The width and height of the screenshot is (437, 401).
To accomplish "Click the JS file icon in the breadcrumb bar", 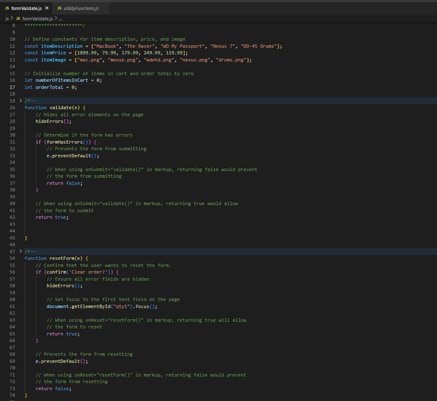I will [x=17, y=18].
